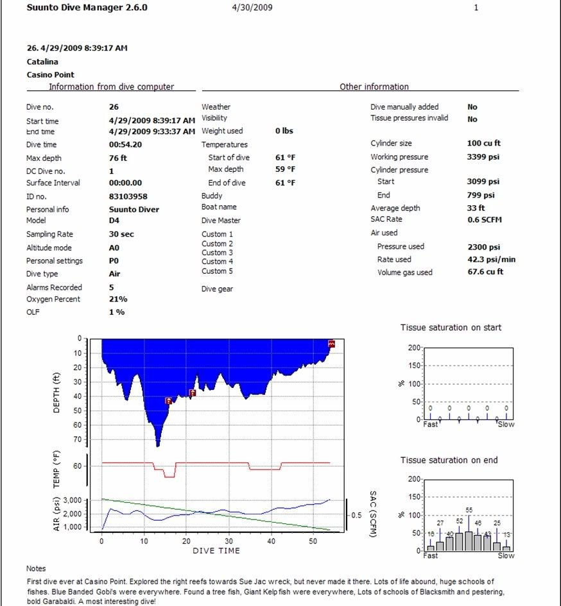Select the End time value "4/29/2009 9:33:37 AM"
The image size is (561, 606).
click(152, 131)
